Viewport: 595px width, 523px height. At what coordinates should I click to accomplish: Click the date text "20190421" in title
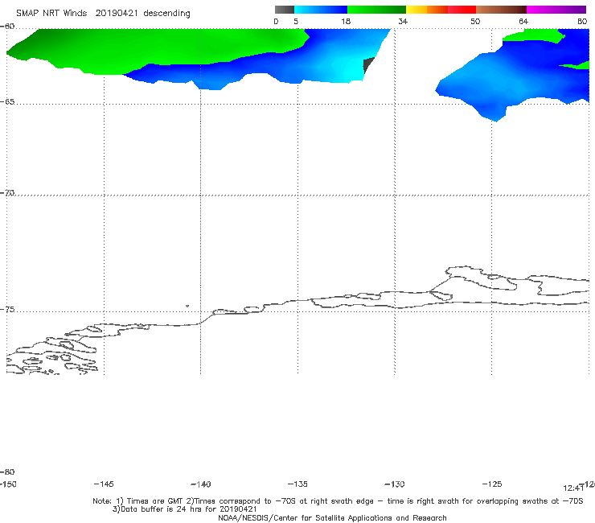(117, 13)
